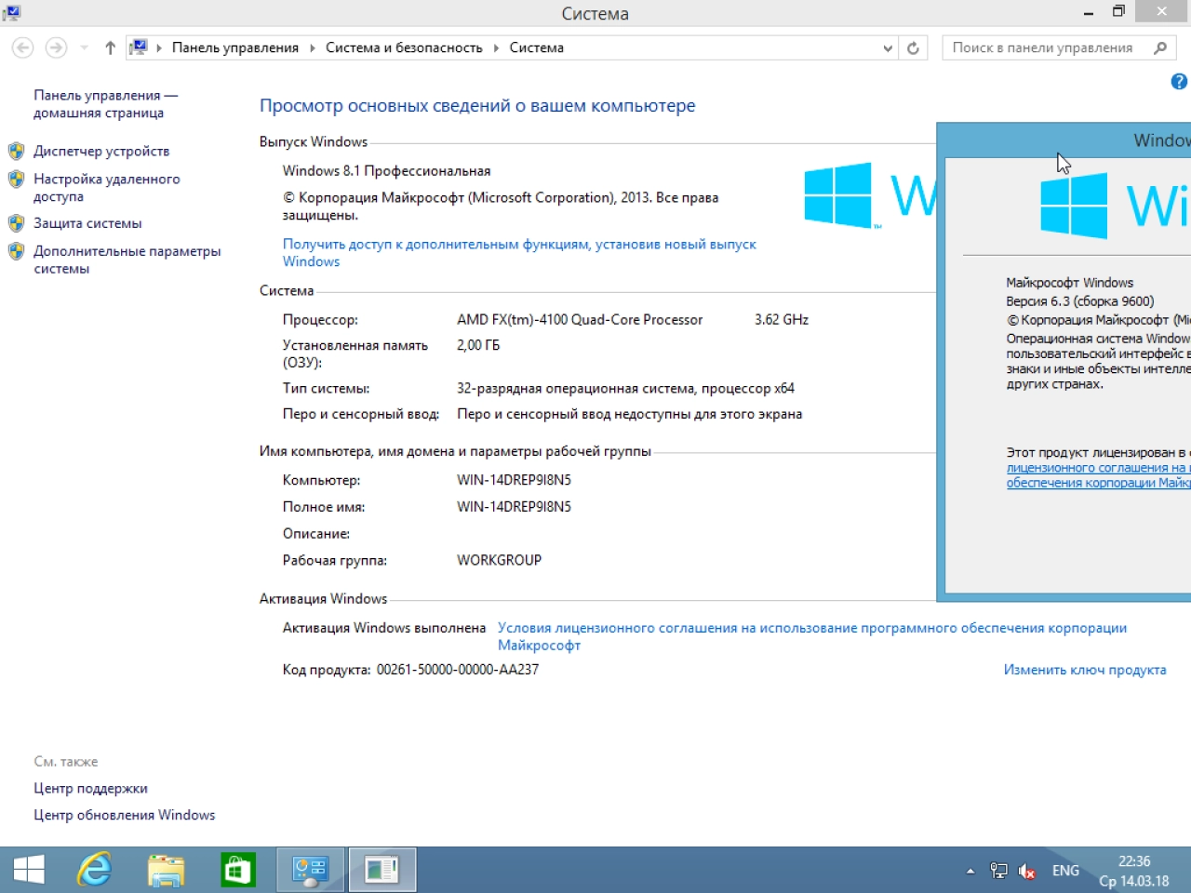Open license terms link under Активация Windows
Image resolution: width=1191 pixels, height=893 pixels.
(x=811, y=636)
